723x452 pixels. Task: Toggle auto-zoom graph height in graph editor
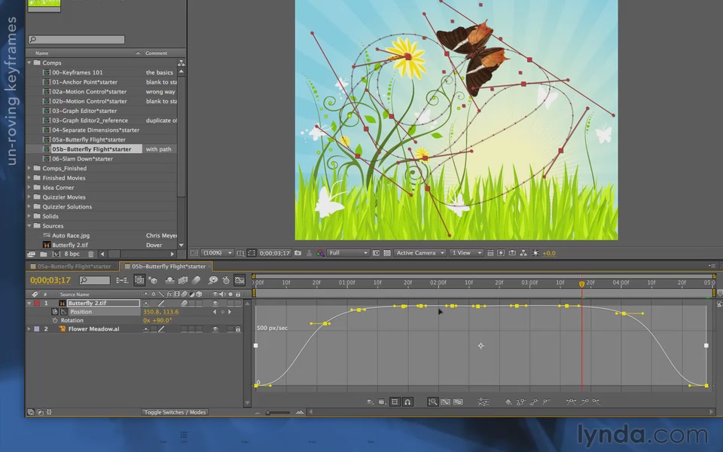point(432,402)
